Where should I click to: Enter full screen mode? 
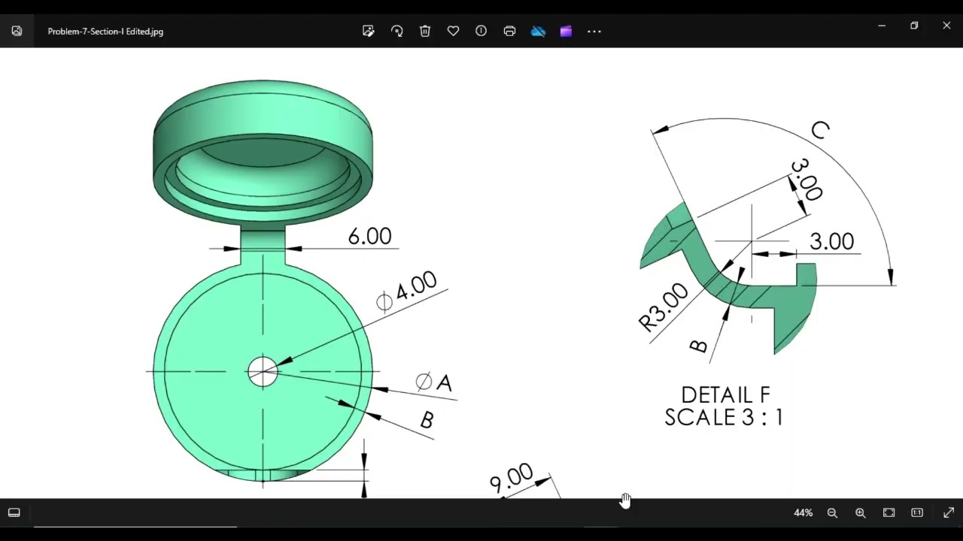[x=948, y=512]
